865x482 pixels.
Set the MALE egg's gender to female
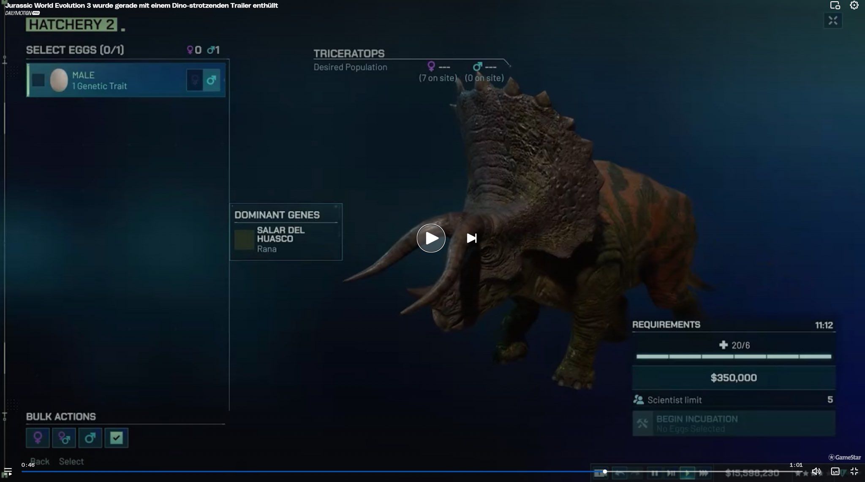(x=195, y=80)
